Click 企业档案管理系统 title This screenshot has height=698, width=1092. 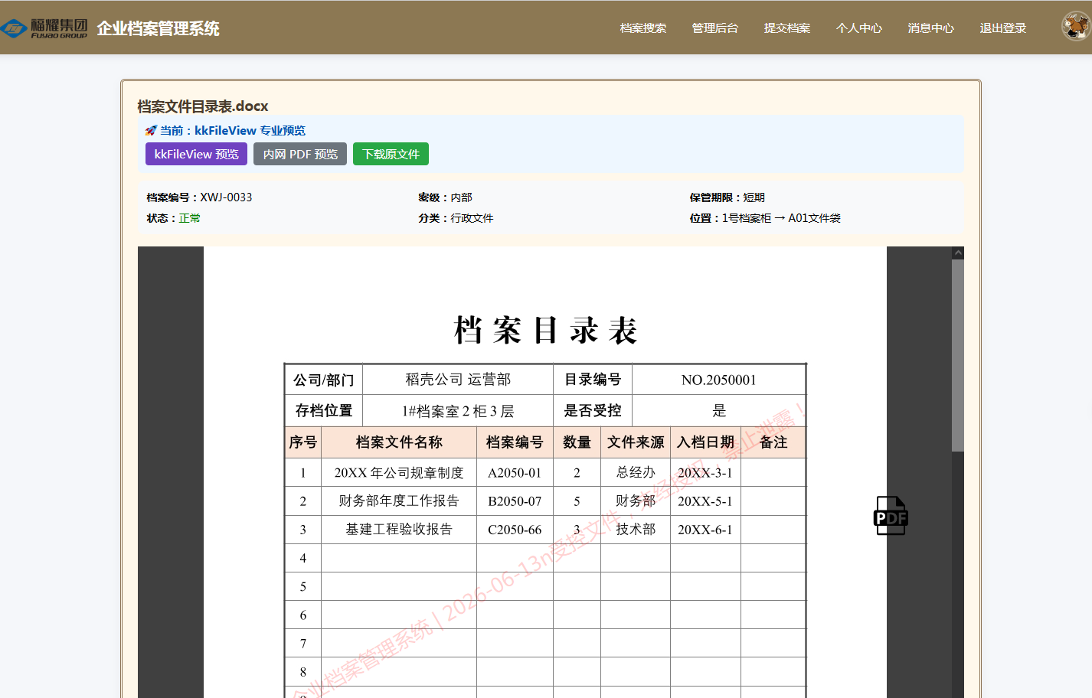pos(159,28)
